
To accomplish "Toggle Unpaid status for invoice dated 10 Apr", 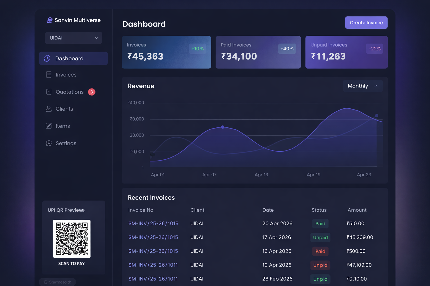I will 320,265.
